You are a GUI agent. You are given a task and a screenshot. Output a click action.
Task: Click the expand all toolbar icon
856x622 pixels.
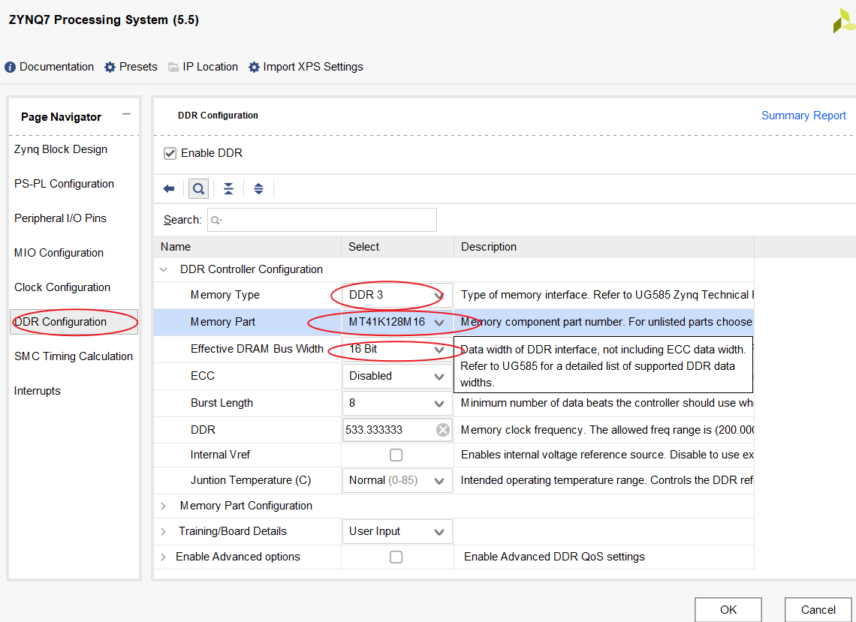(259, 189)
